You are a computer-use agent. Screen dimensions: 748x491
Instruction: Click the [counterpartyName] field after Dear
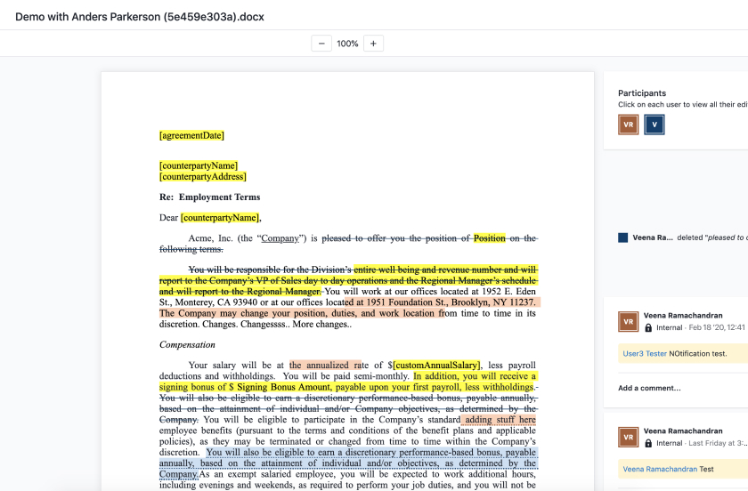[x=220, y=218]
